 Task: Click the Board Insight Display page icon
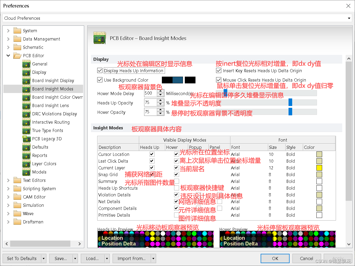[26, 81]
